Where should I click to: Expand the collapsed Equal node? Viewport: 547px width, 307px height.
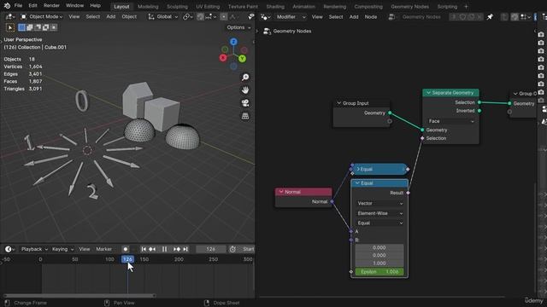[358, 169]
